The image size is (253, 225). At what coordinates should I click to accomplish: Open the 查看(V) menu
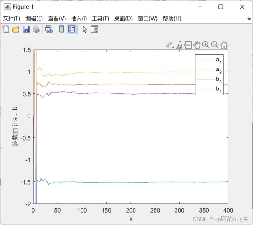pos(57,18)
